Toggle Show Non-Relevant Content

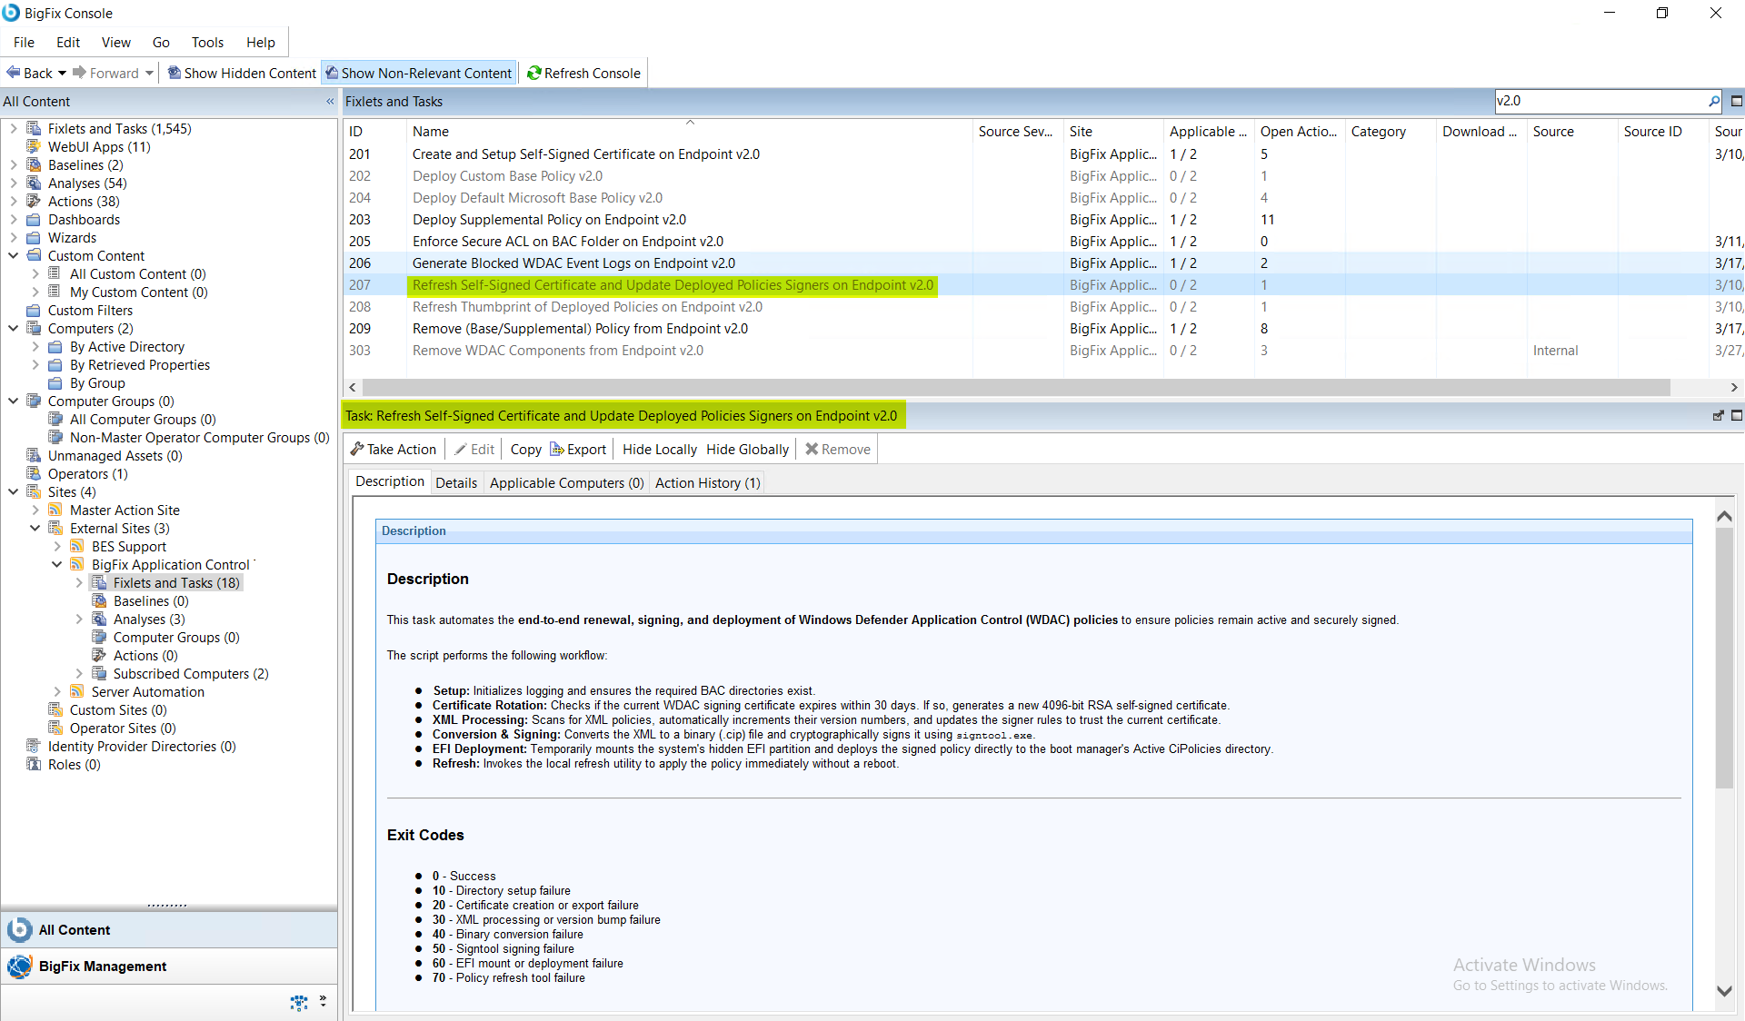418,73
